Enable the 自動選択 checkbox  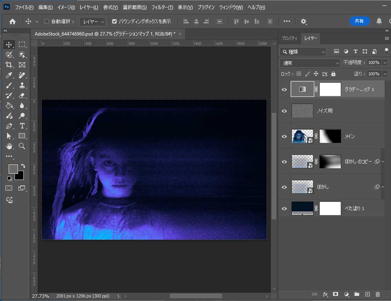pos(47,22)
